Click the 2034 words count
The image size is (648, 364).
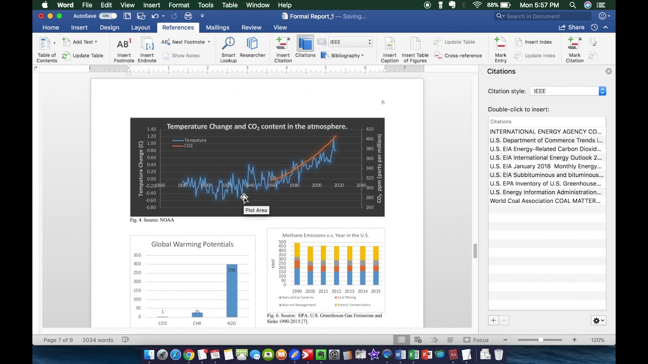click(x=98, y=340)
